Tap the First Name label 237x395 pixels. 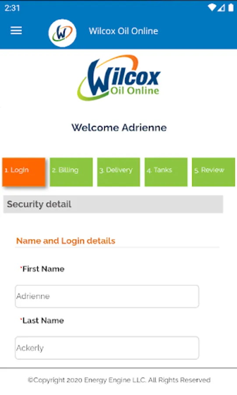click(x=43, y=269)
